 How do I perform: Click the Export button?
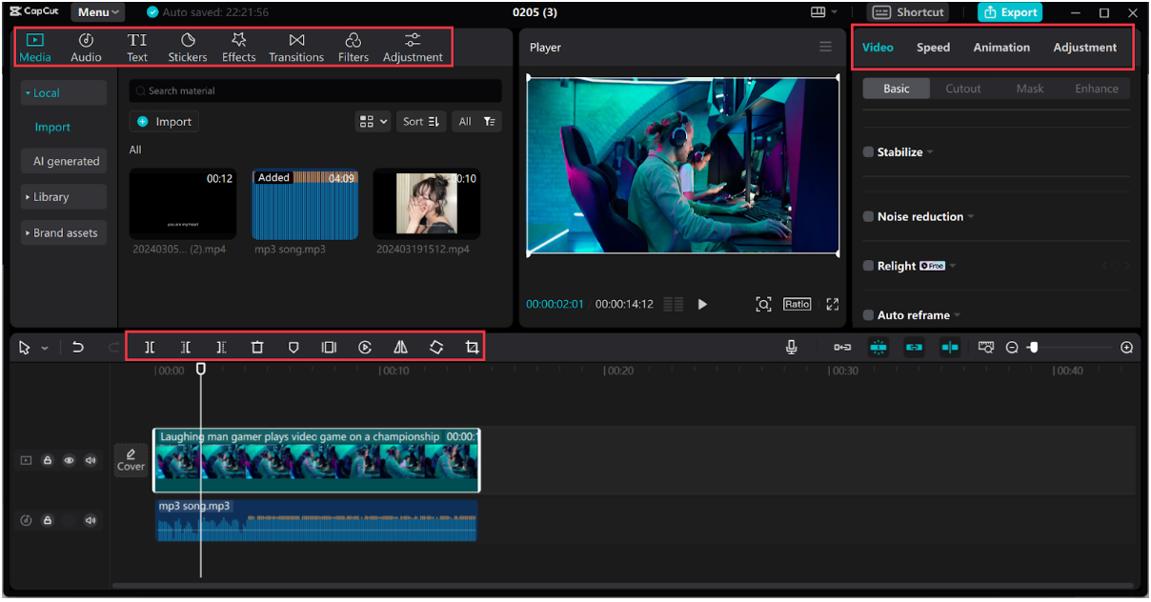click(1010, 12)
